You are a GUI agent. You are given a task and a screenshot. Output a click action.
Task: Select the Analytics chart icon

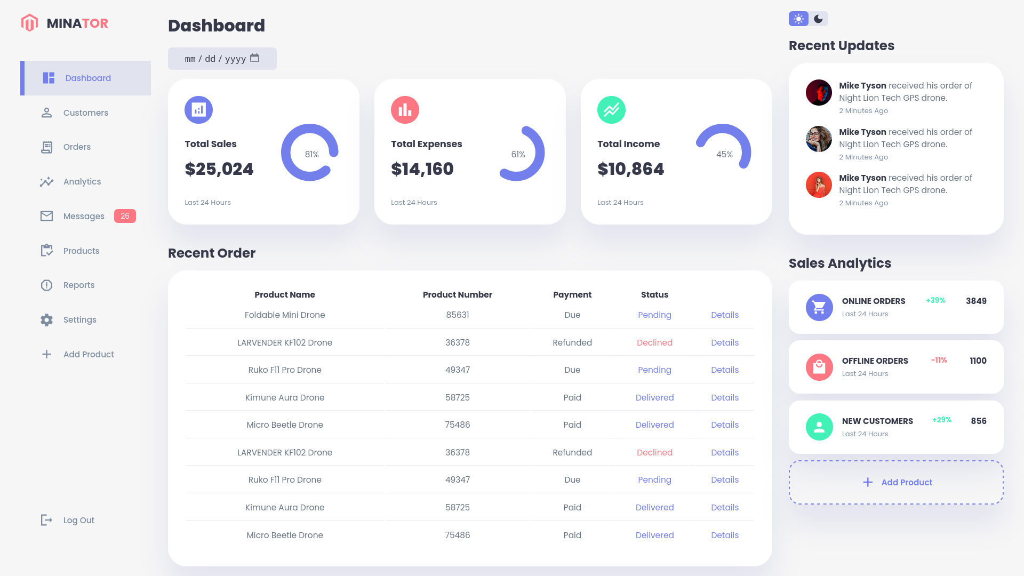[x=47, y=182]
